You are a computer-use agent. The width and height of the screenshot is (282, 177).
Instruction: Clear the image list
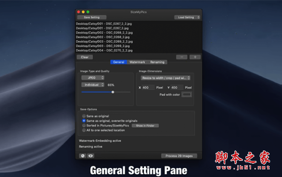pos(85,57)
